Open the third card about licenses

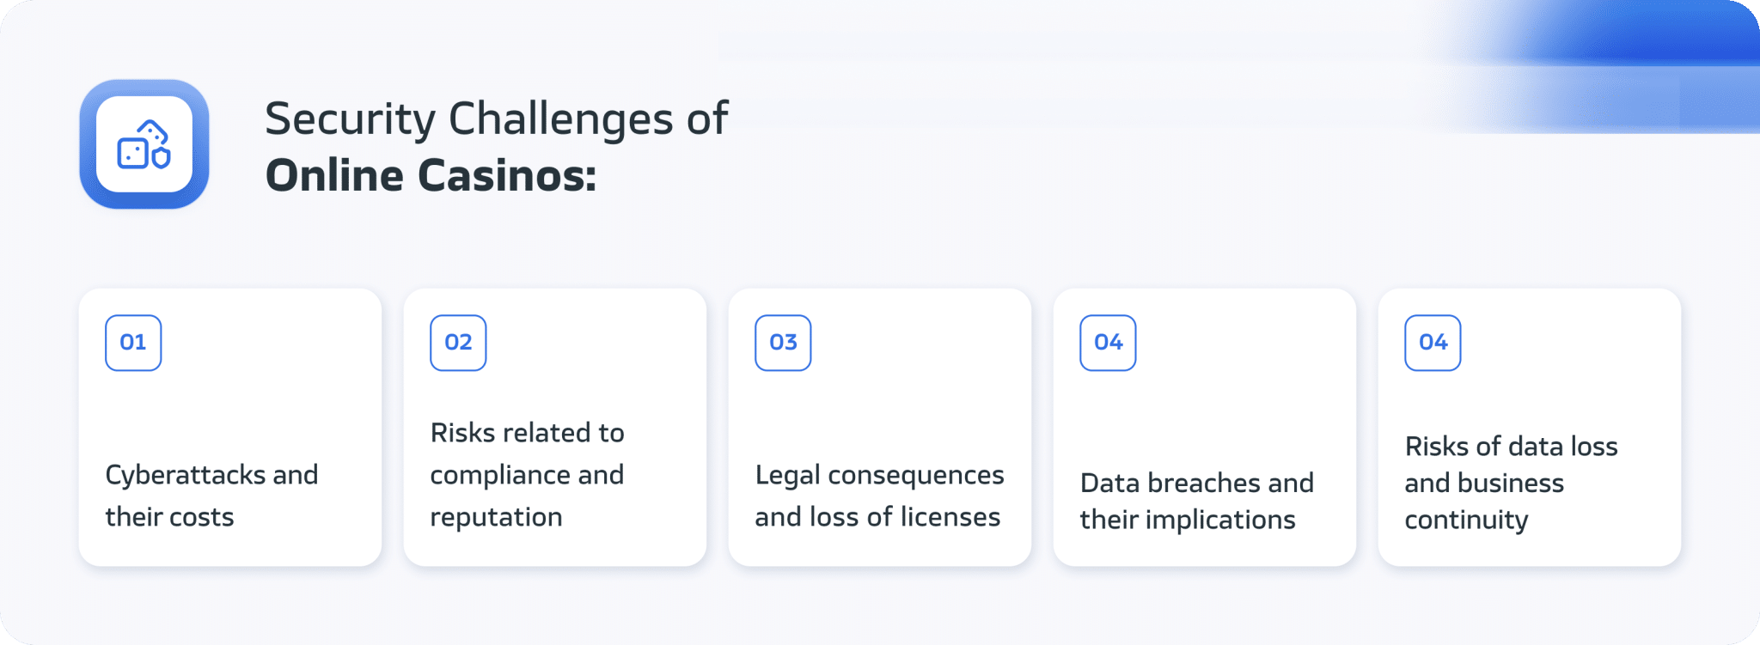pos(880,427)
